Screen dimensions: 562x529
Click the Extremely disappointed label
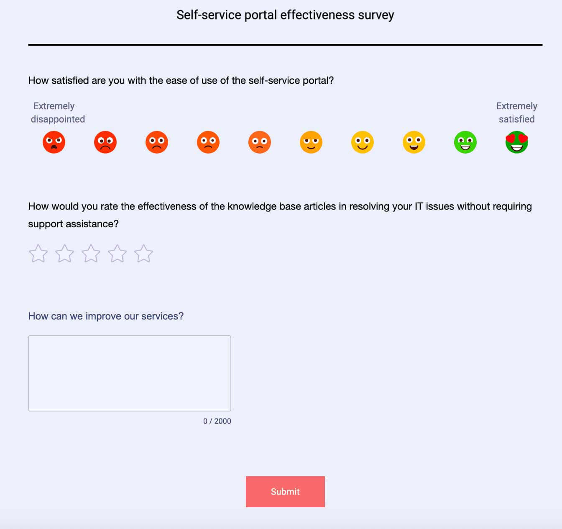tap(57, 113)
